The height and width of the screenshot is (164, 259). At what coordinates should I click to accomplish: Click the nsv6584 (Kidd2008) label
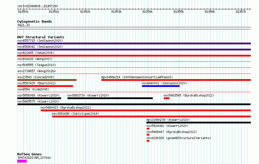tap(33, 89)
